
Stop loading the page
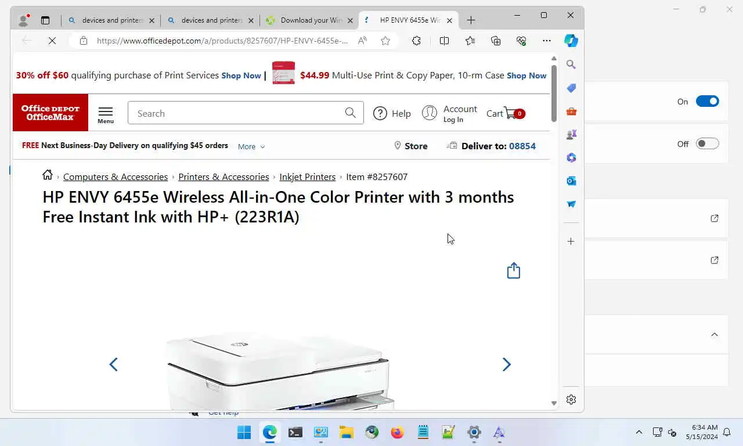pos(52,41)
